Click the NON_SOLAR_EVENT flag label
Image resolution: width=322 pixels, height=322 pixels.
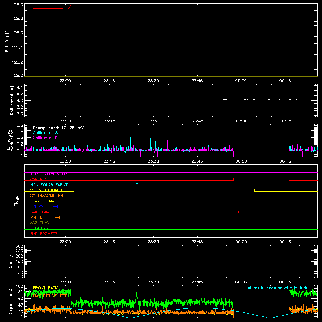tap(49, 185)
